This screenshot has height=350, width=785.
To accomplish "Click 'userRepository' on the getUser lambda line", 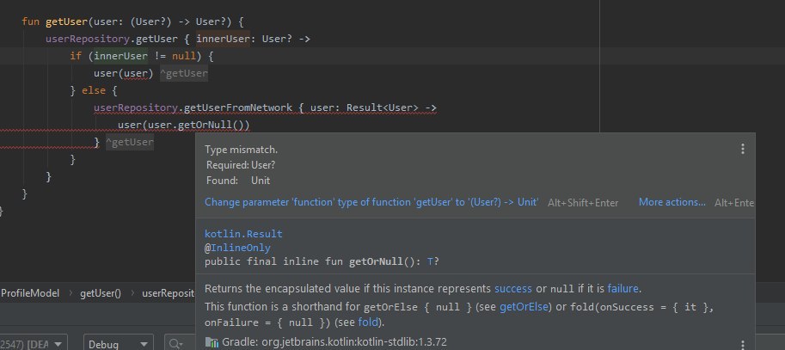I will pos(87,39).
